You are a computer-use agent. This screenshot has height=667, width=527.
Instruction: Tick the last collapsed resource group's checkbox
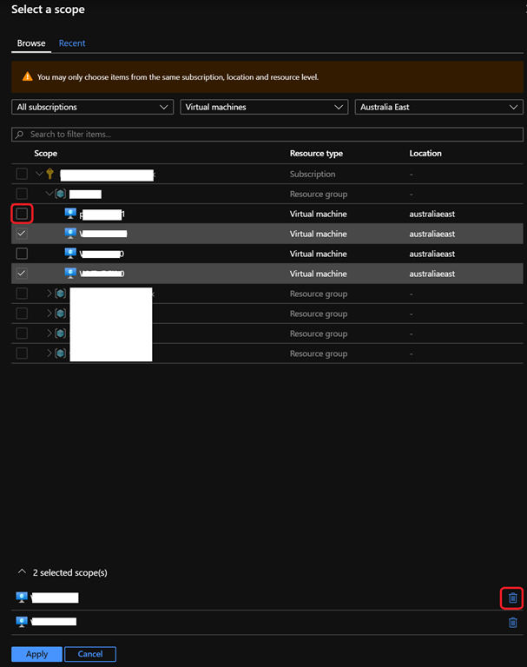click(22, 353)
